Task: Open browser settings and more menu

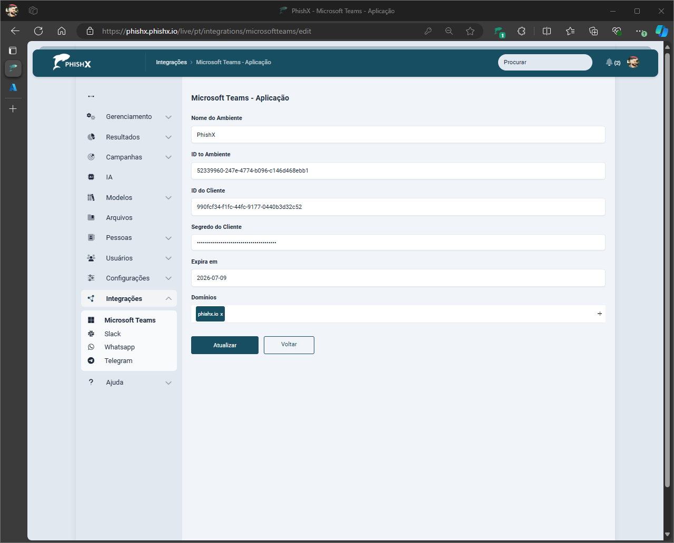Action: coord(640,31)
